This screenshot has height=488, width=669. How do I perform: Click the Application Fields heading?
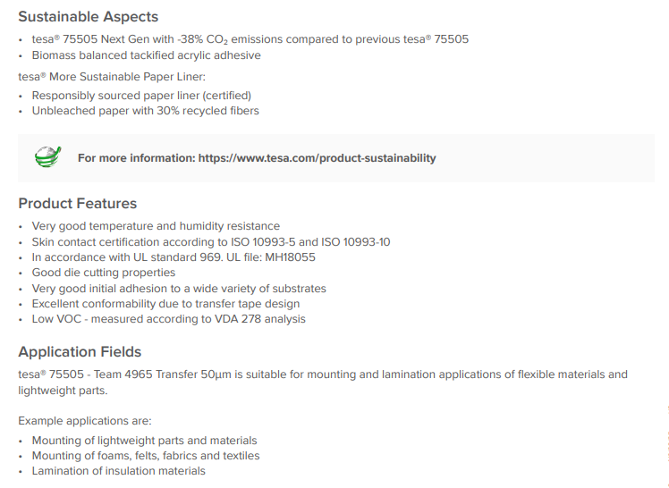pyautogui.click(x=80, y=351)
